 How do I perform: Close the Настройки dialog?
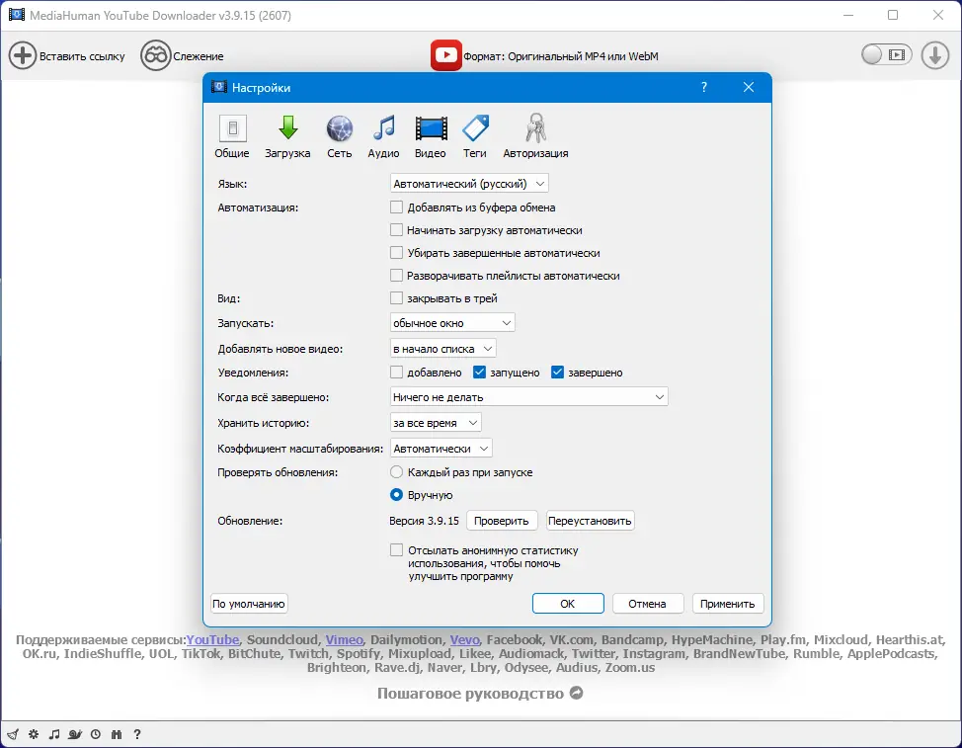pyautogui.click(x=749, y=87)
